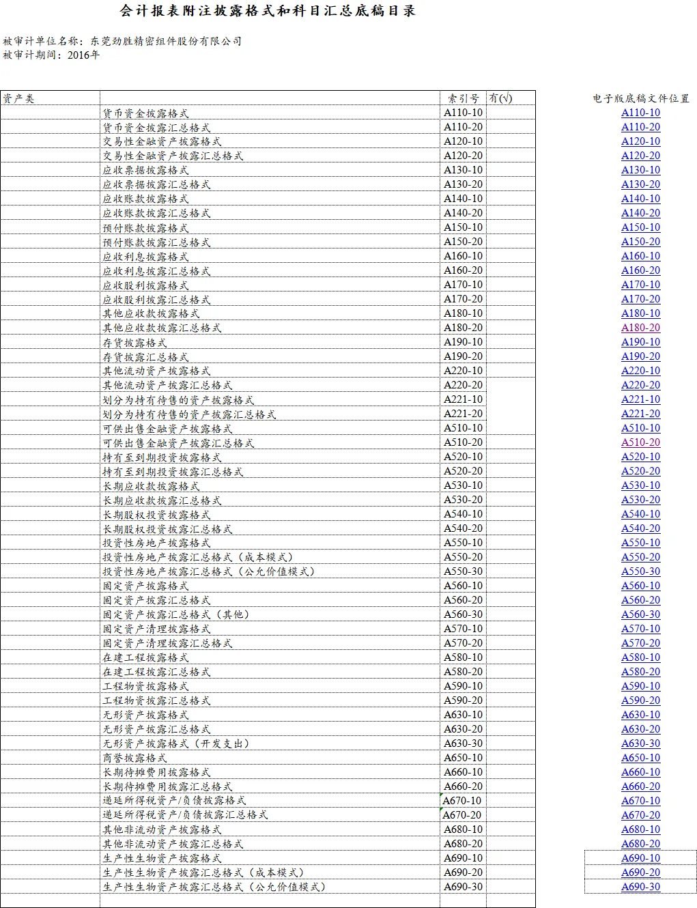Open the A550-30 hyperlink
The image size is (697, 908).
click(640, 571)
